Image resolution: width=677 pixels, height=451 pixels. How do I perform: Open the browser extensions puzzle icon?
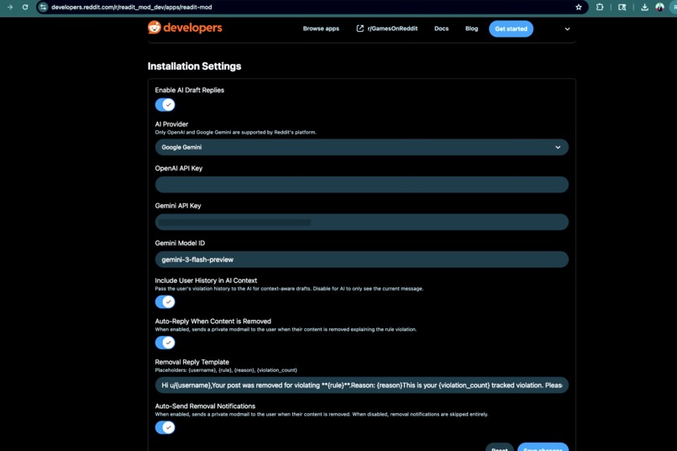(600, 7)
